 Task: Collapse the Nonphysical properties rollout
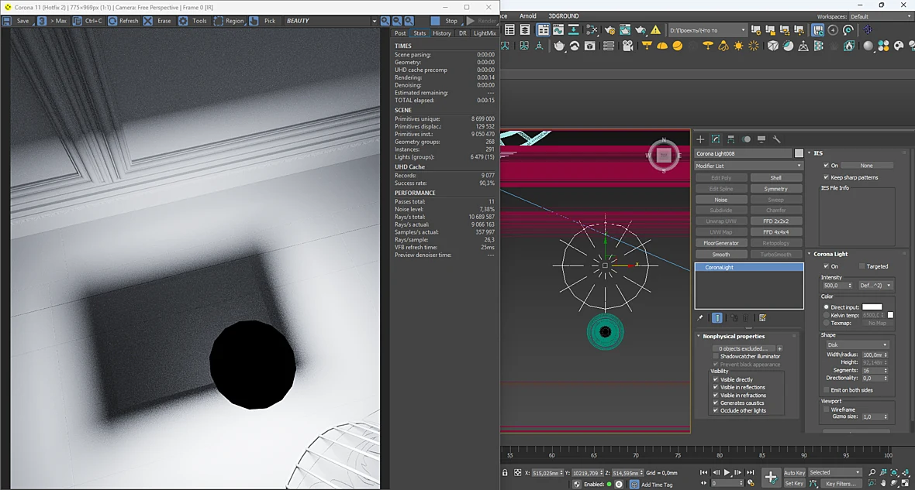pos(734,336)
